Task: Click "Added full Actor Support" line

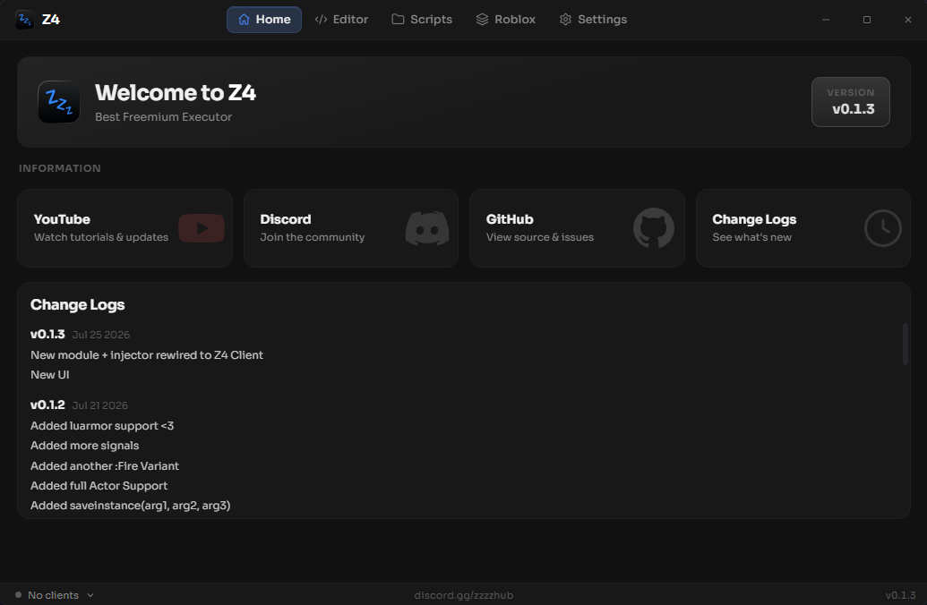Action: pos(99,486)
